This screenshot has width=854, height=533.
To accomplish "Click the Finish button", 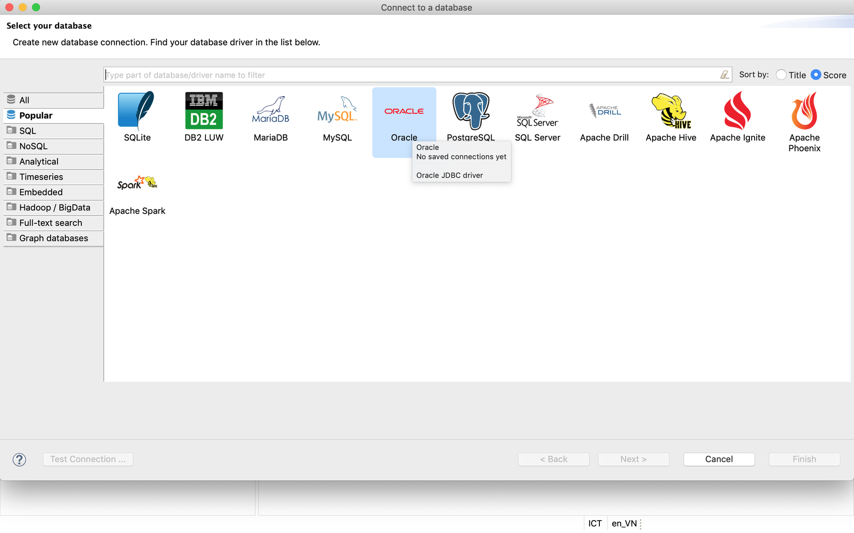I will [x=804, y=459].
